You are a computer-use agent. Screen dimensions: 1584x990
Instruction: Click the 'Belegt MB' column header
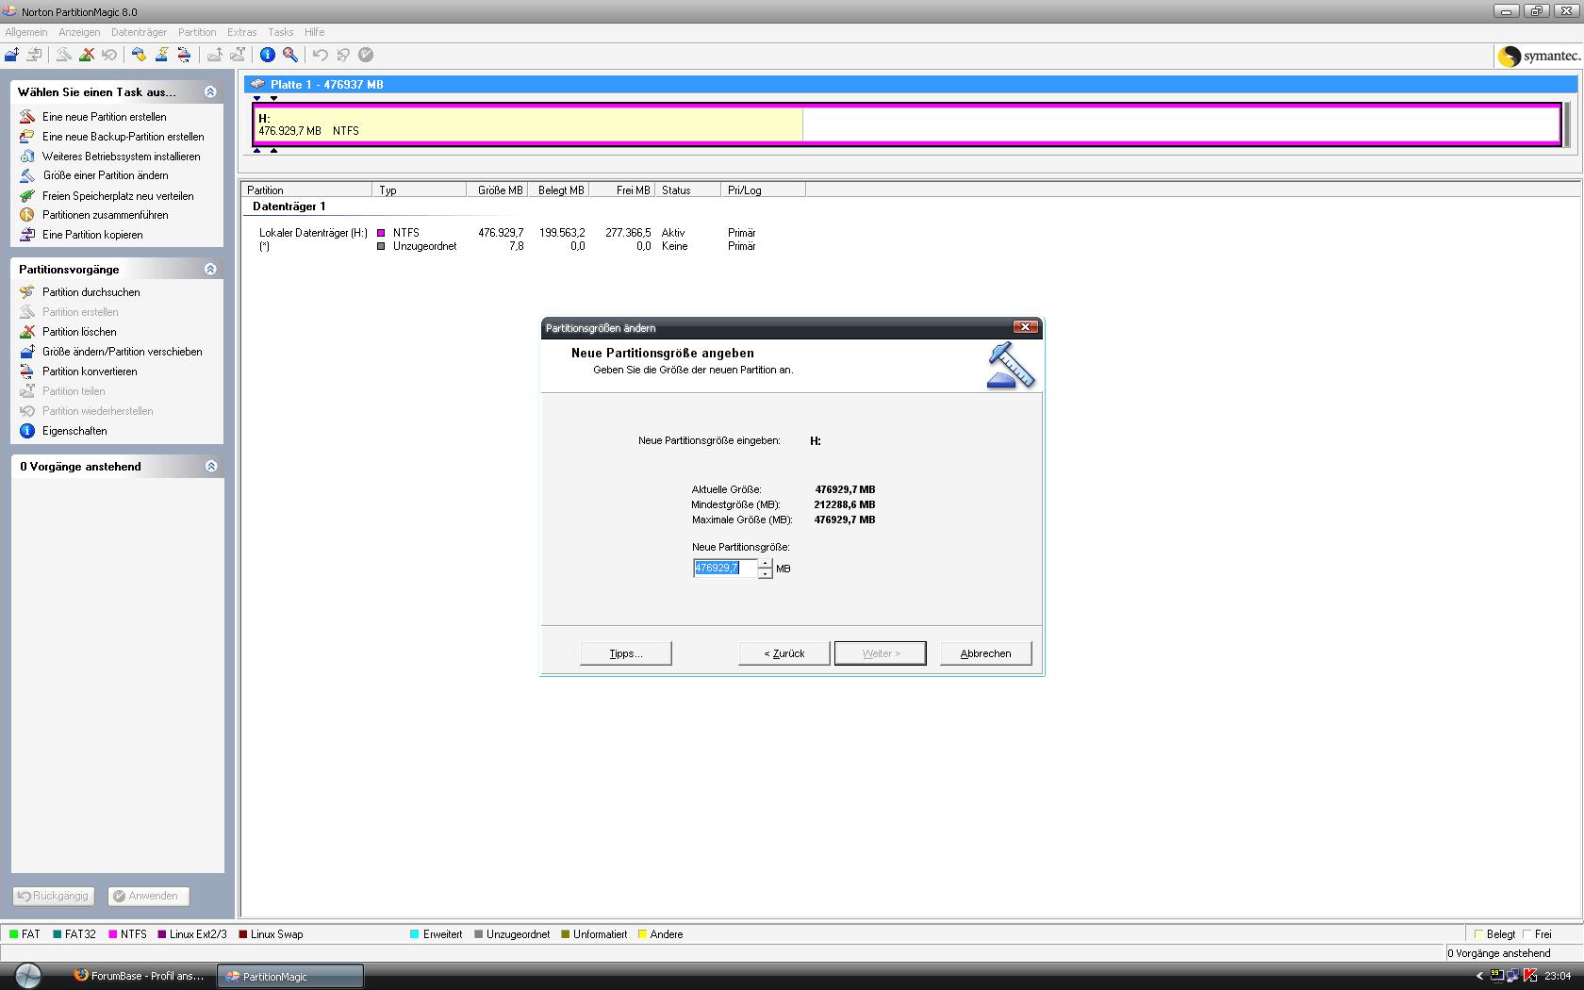click(x=558, y=190)
